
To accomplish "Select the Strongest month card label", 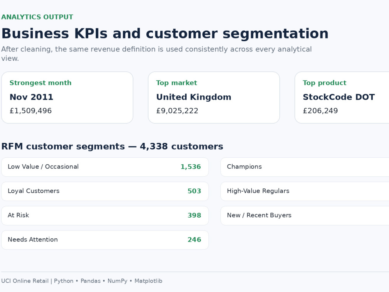I will pyautogui.click(x=40, y=83).
